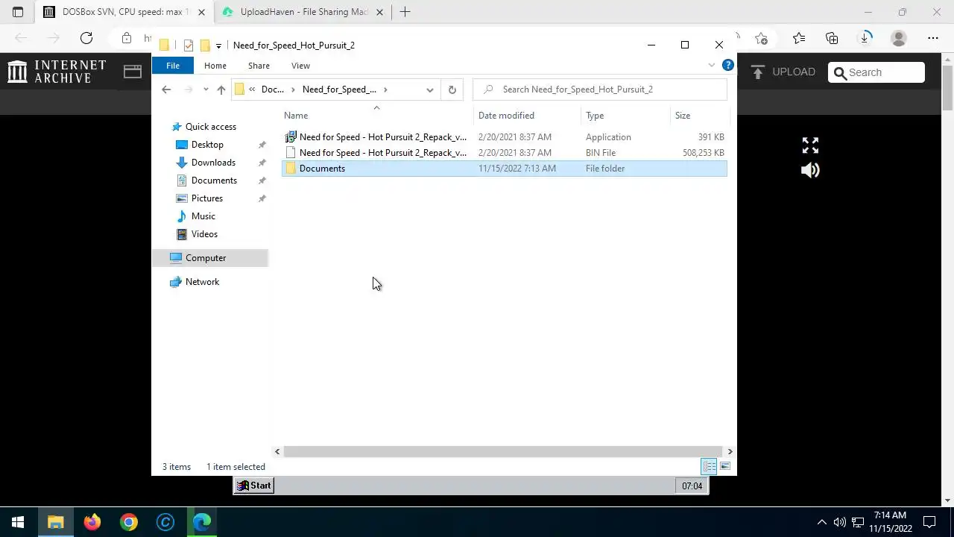954x537 pixels.
Task: Open the Edge tab actions menu icon
Action: (18, 12)
